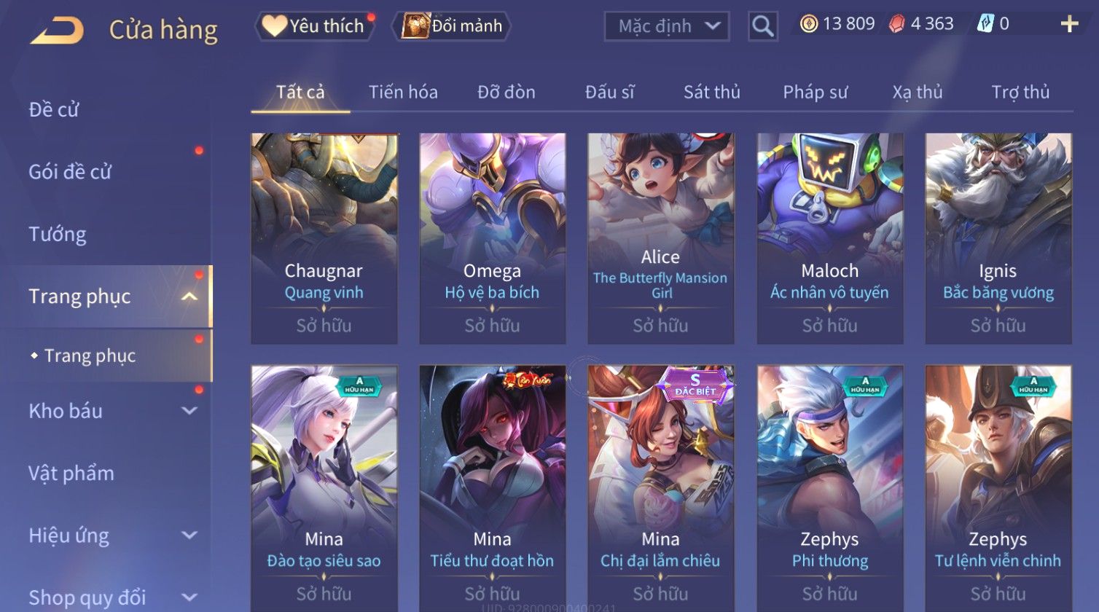The height and width of the screenshot is (612, 1099).
Task: Switch to the Sát thủ tab
Action: click(x=711, y=92)
